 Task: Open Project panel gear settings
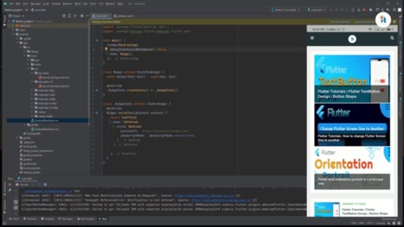click(x=82, y=16)
